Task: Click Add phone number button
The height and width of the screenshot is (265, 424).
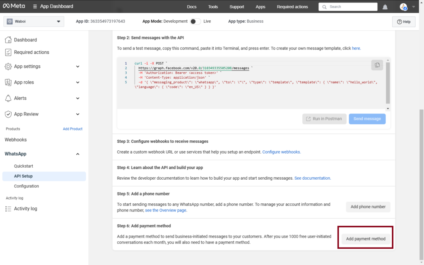Action: (x=368, y=207)
